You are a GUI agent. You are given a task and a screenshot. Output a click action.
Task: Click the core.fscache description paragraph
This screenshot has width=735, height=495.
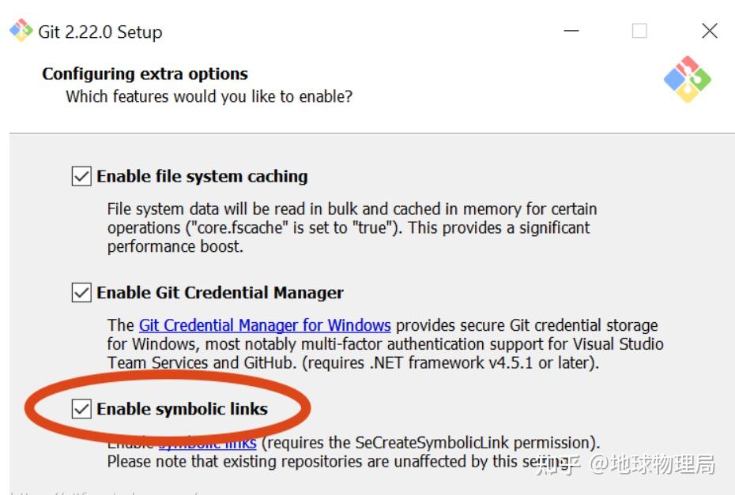coord(352,227)
